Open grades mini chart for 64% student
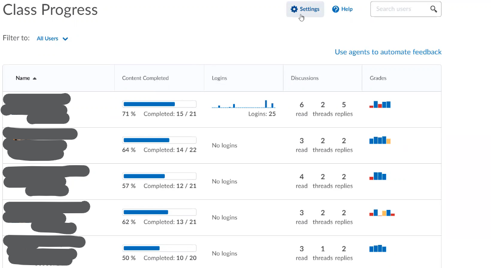The width and height of the screenshot is (491, 268). pos(380,140)
